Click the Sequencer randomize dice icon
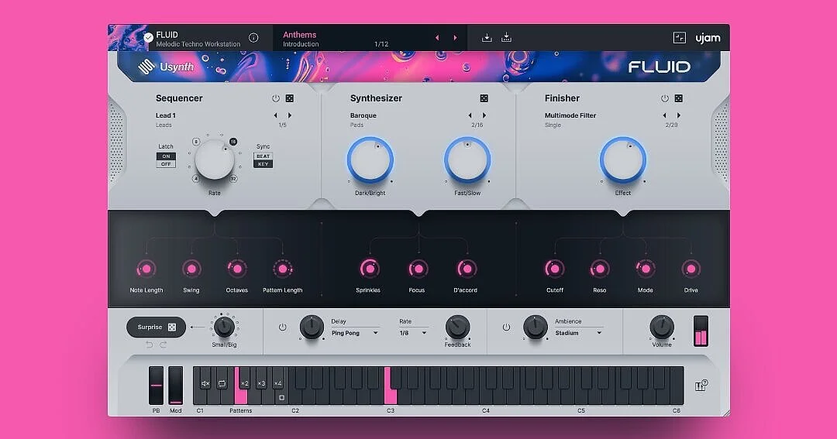Screen dimensions: 837x439 [x=289, y=98]
